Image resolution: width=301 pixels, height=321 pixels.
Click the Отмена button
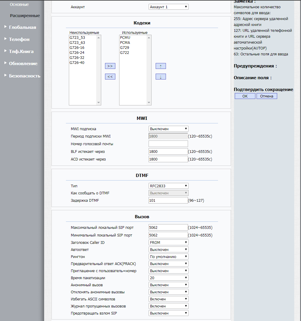267,96
